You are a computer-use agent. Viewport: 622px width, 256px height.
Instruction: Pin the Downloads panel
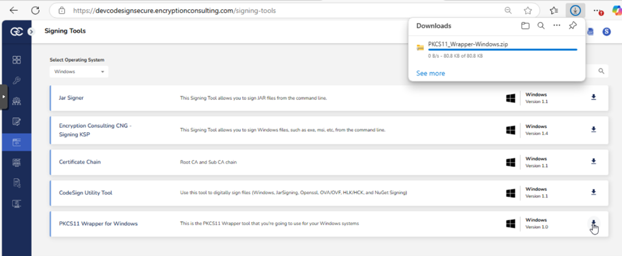coord(572,26)
